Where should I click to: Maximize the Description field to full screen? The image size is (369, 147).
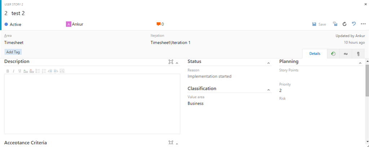[x=171, y=62]
